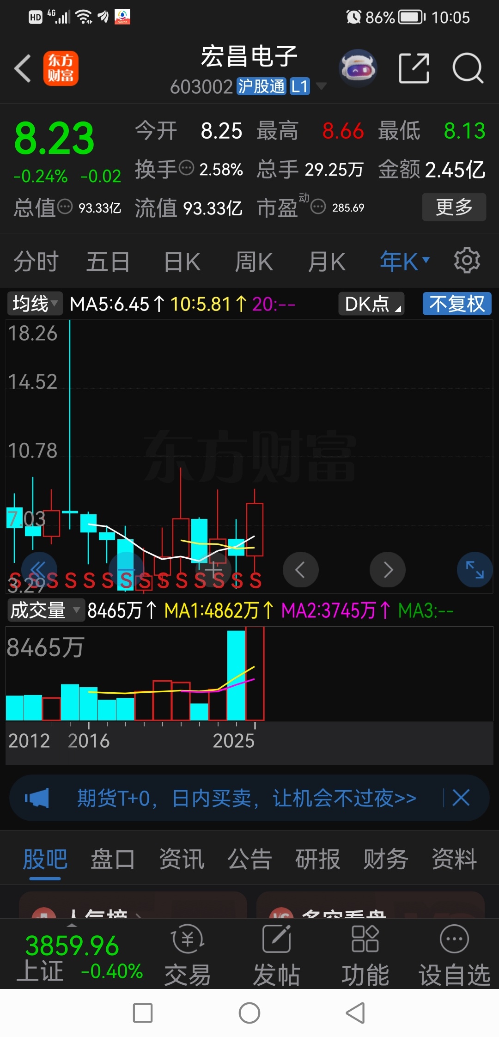Share the stock page via export icon
499x1037 pixels.
(x=414, y=68)
